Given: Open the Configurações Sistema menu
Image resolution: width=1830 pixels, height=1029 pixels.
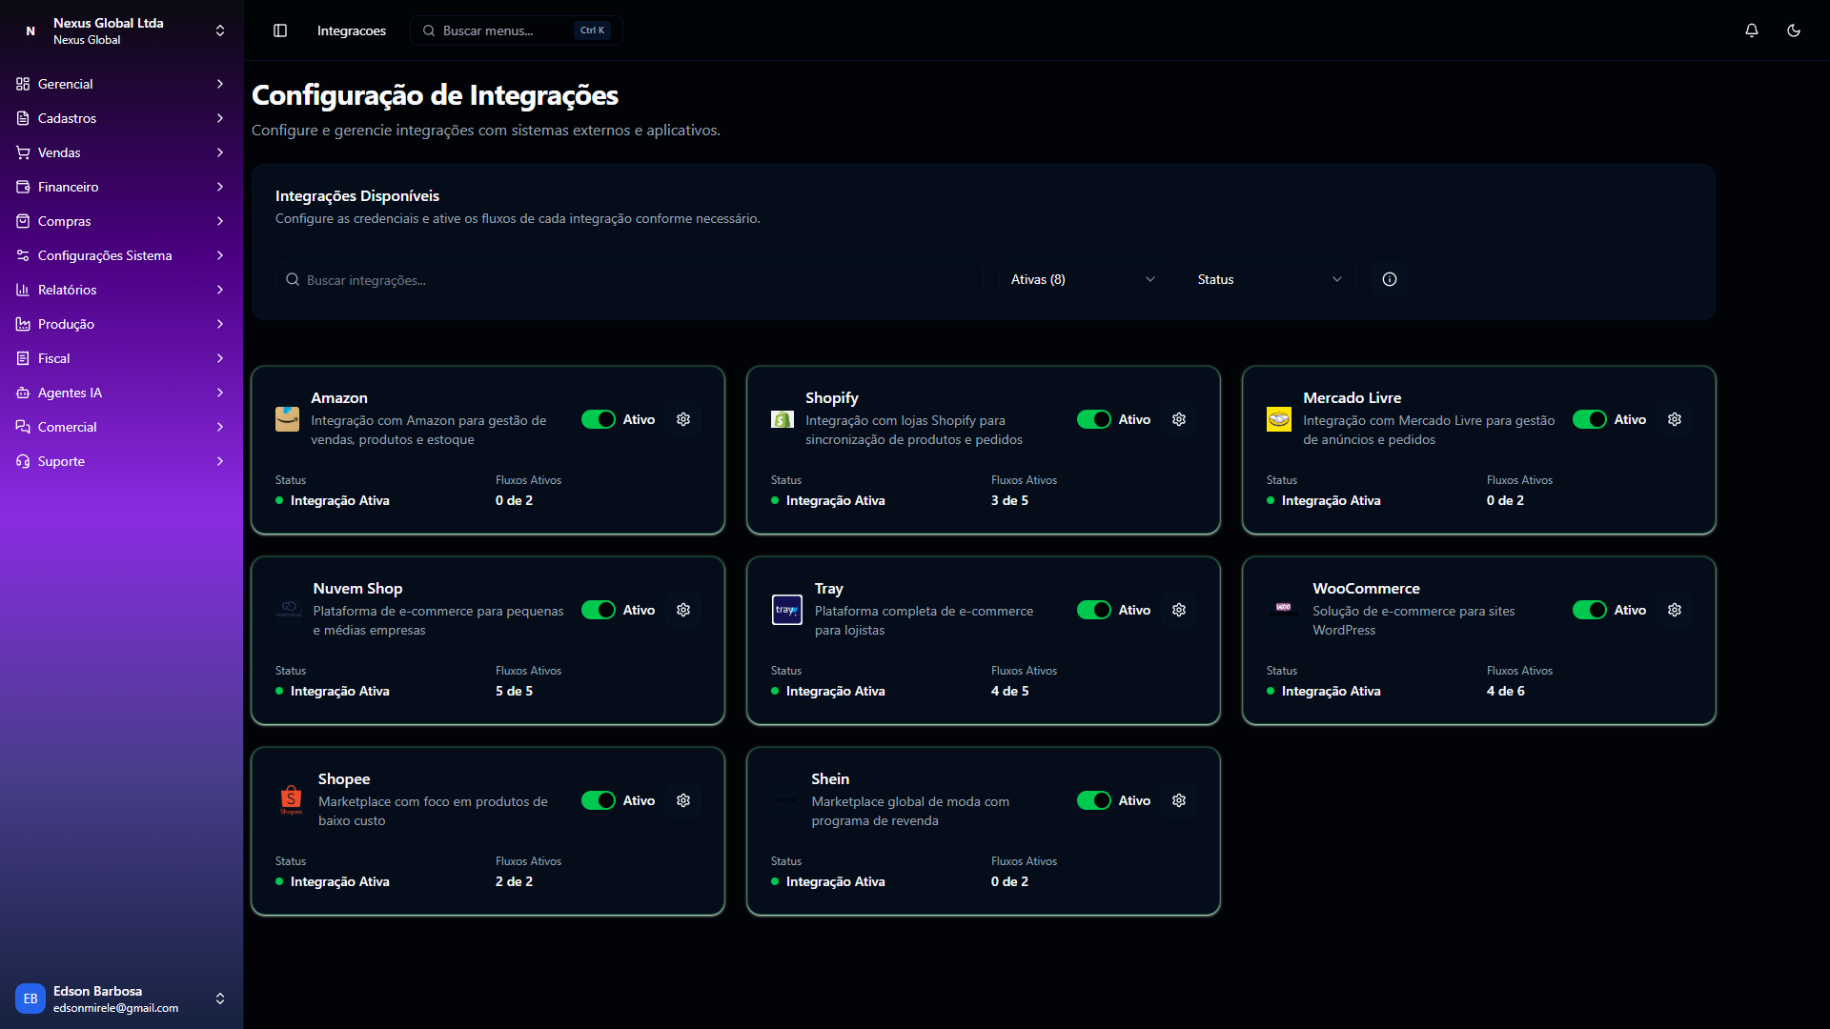Looking at the screenshot, I should 122,255.
